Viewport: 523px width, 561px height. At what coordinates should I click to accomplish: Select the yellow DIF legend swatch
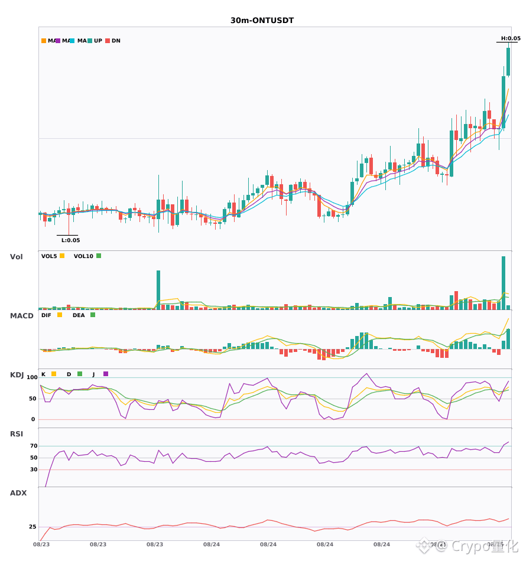60,315
